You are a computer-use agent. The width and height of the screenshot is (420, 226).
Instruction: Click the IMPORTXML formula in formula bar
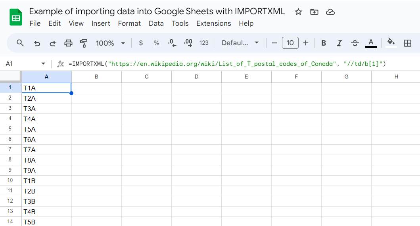click(x=227, y=64)
